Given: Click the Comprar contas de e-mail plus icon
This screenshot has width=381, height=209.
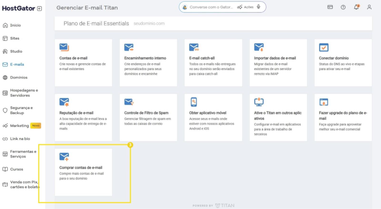Looking at the screenshot, I should coord(64,157).
